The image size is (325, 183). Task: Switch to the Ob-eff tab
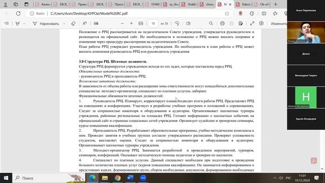[x=262, y=4]
